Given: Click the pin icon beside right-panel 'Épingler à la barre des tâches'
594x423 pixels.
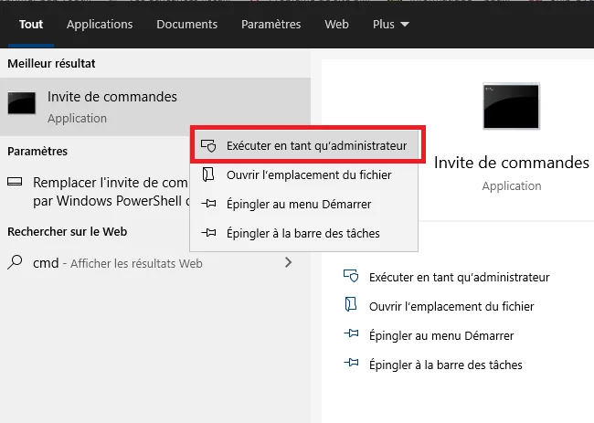Looking at the screenshot, I should tap(349, 365).
